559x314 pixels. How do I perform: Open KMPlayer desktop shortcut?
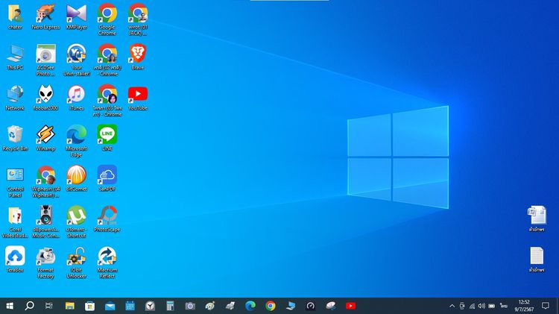[76, 16]
